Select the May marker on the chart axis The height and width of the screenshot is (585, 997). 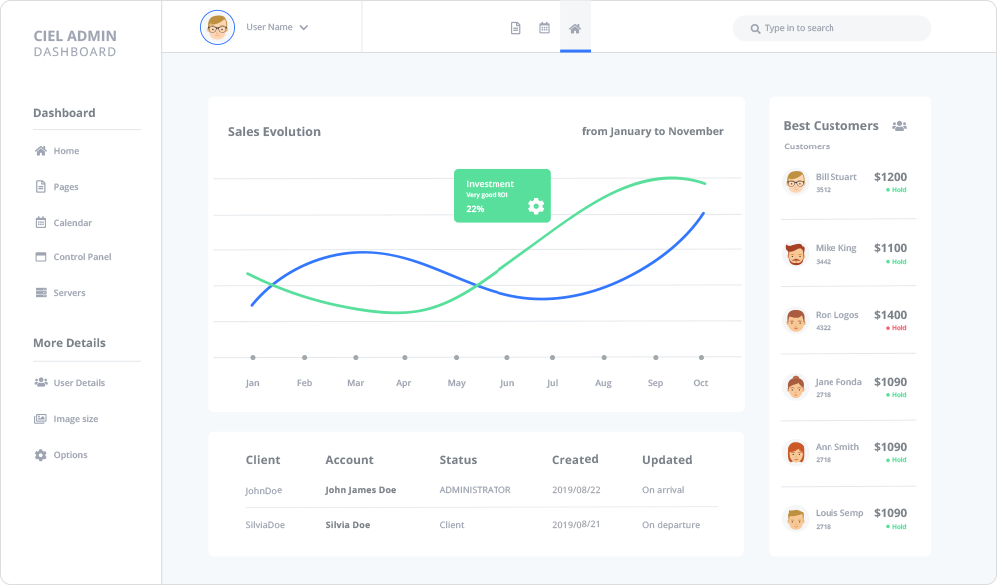point(456,357)
